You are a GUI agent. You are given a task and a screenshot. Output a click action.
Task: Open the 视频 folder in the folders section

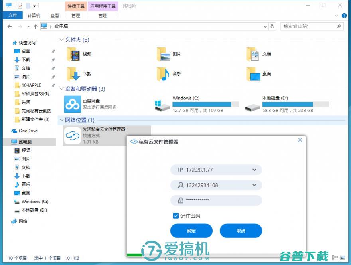pyautogui.click(x=79, y=54)
